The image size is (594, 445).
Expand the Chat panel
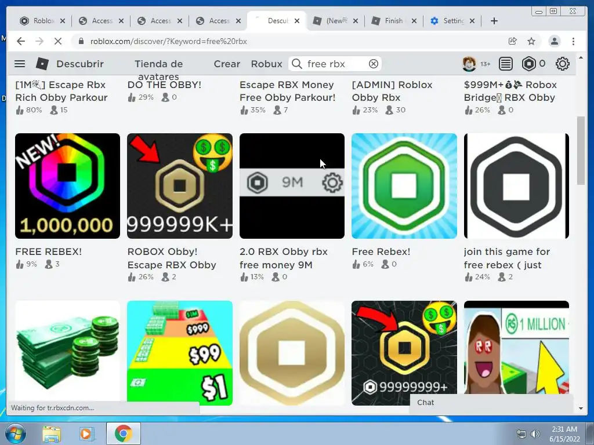point(492,403)
